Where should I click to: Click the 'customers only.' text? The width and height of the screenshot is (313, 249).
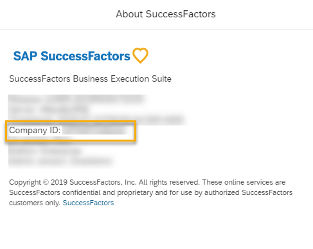point(35,203)
